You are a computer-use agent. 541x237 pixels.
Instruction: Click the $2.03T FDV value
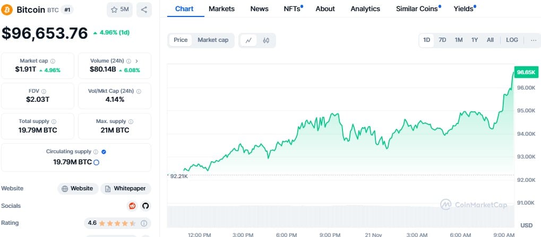coord(38,100)
